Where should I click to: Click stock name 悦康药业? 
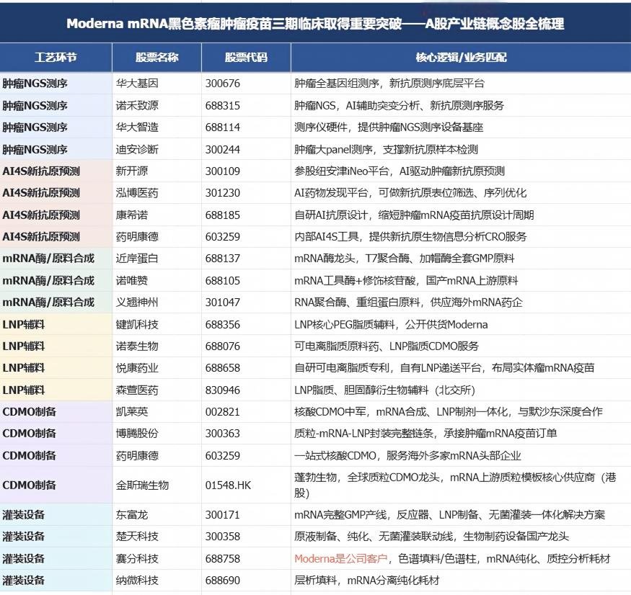(x=137, y=368)
